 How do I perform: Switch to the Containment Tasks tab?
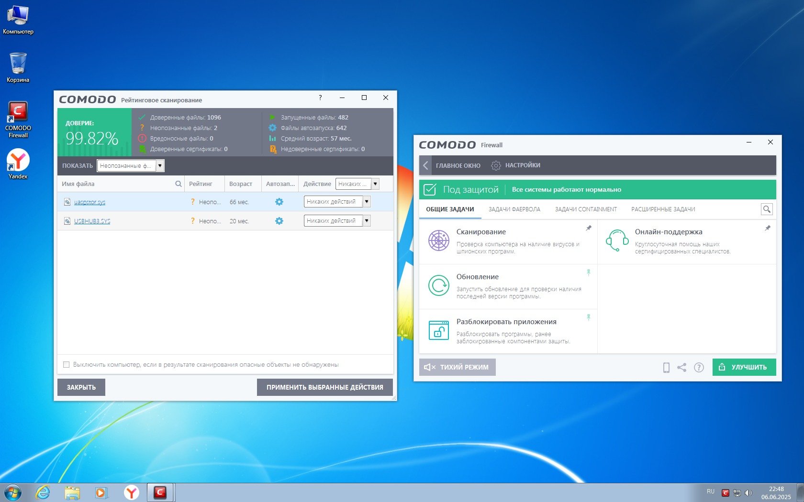pyautogui.click(x=585, y=209)
